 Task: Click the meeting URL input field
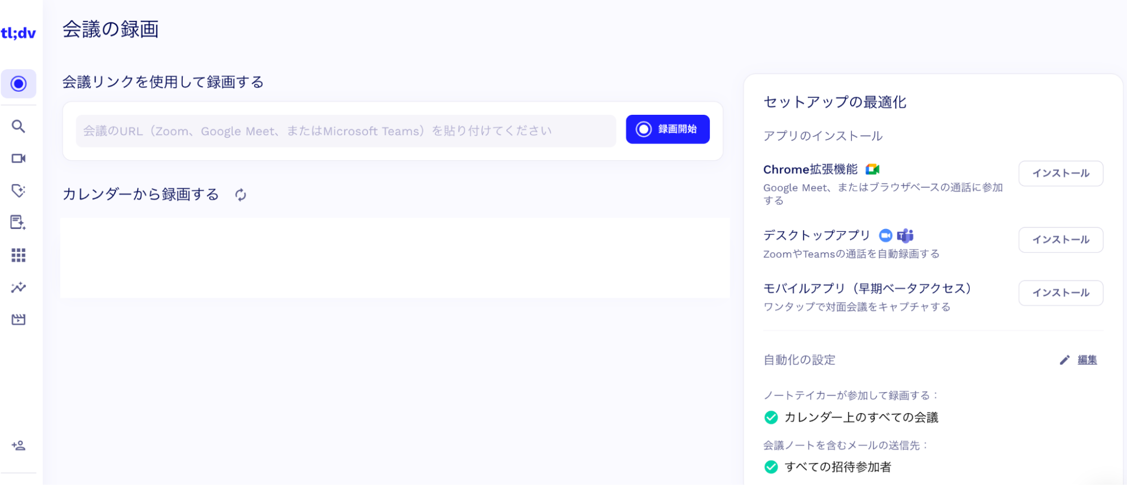click(346, 131)
